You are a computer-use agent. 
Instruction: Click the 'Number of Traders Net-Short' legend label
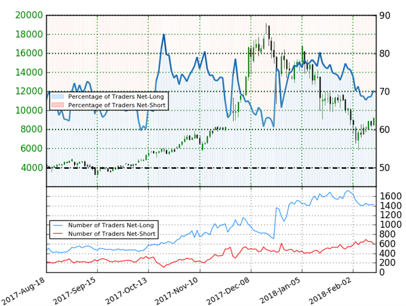(112, 234)
